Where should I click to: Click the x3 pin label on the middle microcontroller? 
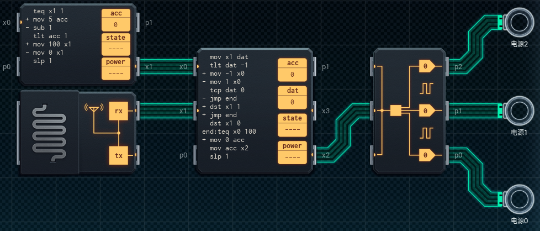326,111
